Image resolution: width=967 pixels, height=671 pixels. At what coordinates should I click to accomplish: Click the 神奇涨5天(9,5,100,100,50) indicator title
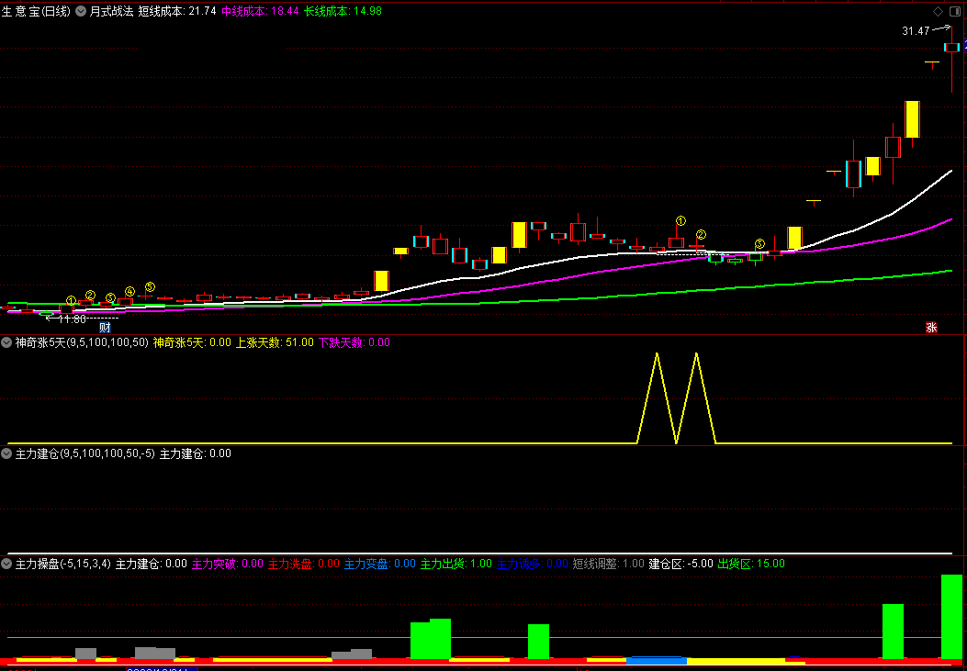(x=82, y=342)
